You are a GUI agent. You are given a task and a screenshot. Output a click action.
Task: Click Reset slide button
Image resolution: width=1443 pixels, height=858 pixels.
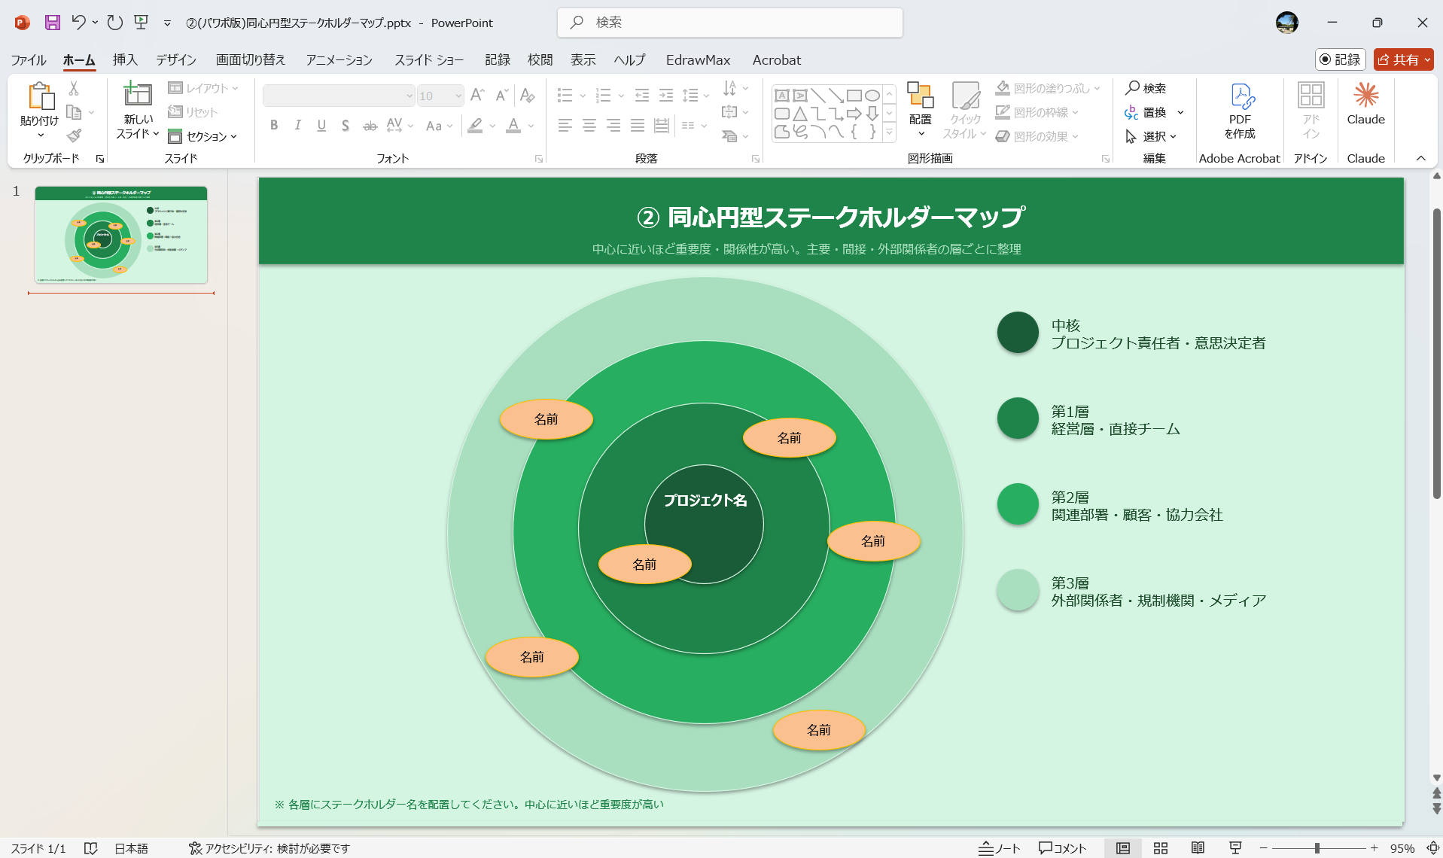(x=193, y=112)
